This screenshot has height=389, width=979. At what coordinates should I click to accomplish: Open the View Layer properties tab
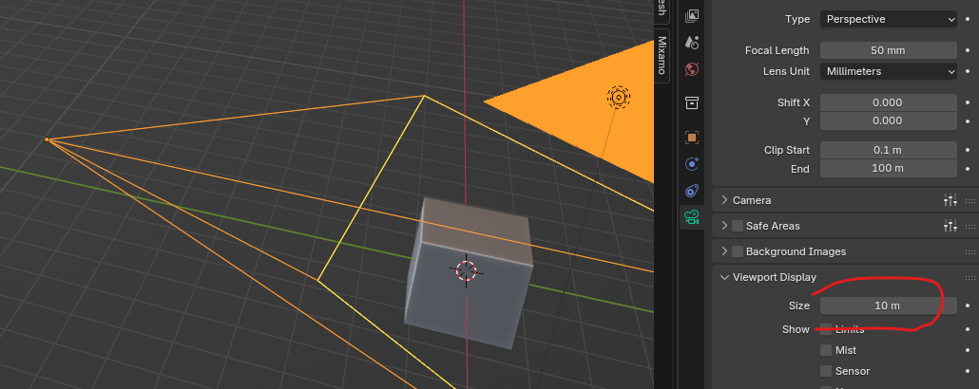point(692,15)
